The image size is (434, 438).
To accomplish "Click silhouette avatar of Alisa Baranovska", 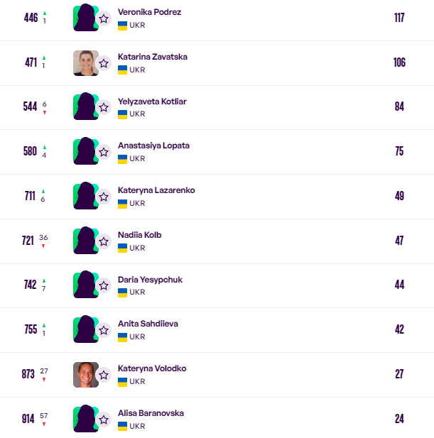I will tap(85, 419).
